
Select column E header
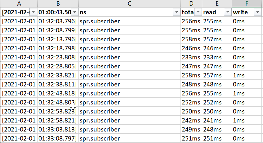pyautogui.click(x=217, y=3)
